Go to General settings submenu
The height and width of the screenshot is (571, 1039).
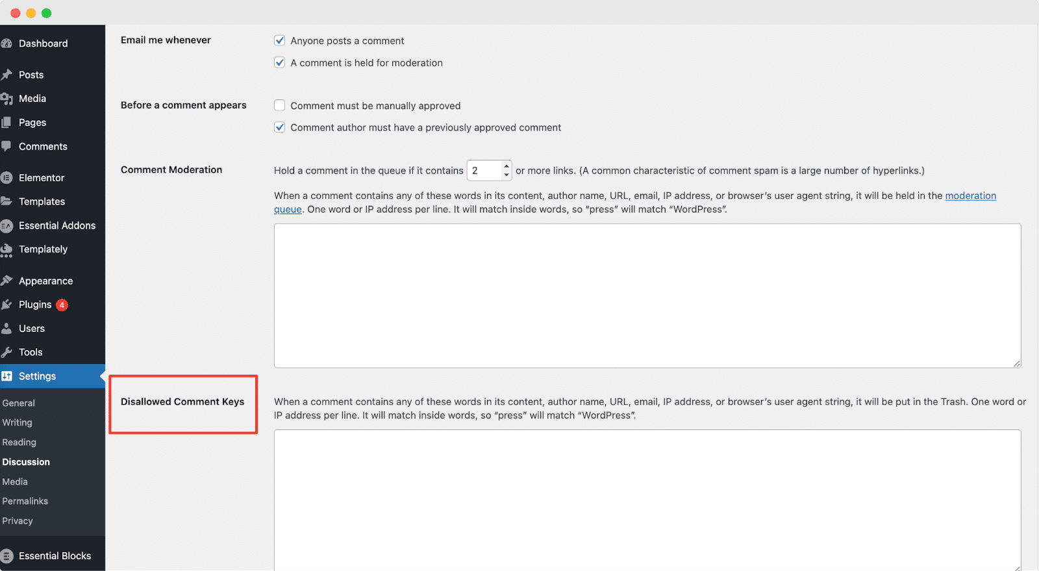point(19,403)
